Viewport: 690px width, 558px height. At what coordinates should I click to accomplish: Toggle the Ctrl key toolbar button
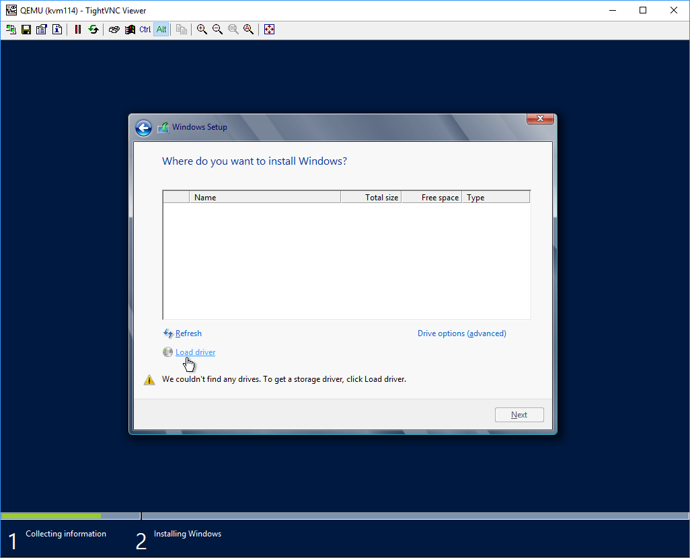coord(145,30)
